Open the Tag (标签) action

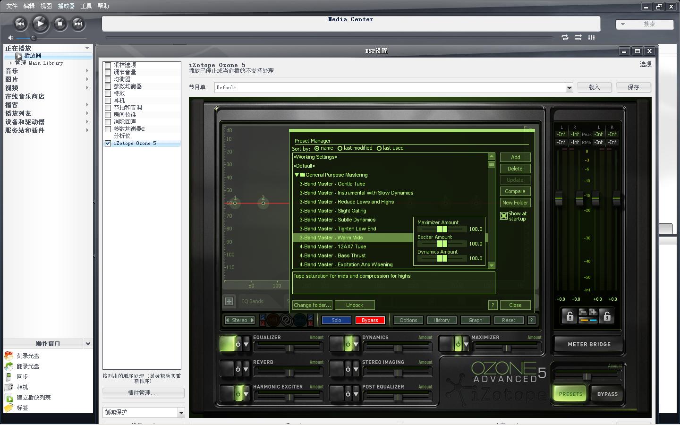pos(22,408)
